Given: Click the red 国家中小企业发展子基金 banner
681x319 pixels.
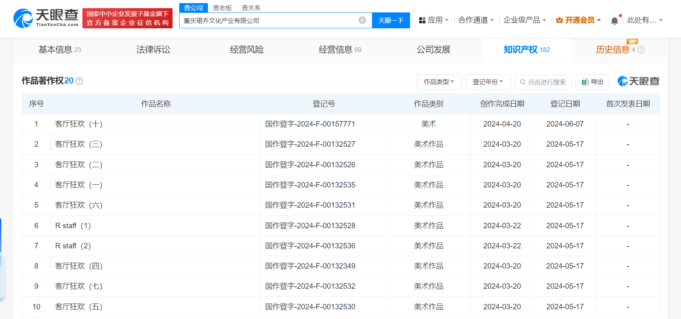Looking at the screenshot, I should tap(127, 18).
